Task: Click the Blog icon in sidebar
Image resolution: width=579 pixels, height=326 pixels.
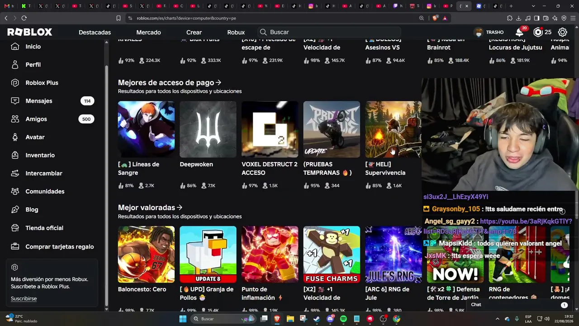Action: 15,210
